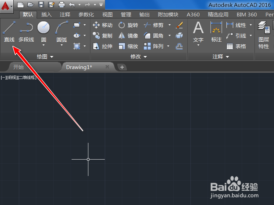Open the 修剪 dropdown arrow

(x=169, y=25)
